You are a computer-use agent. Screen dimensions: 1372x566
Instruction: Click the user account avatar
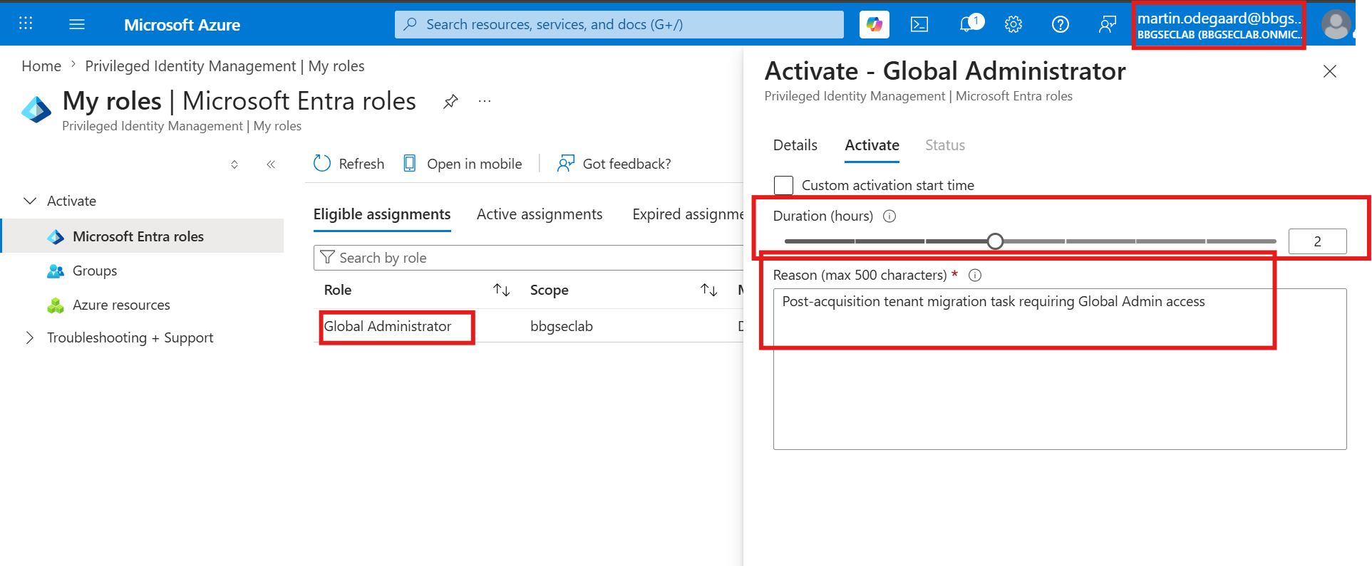(x=1336, y=24)
